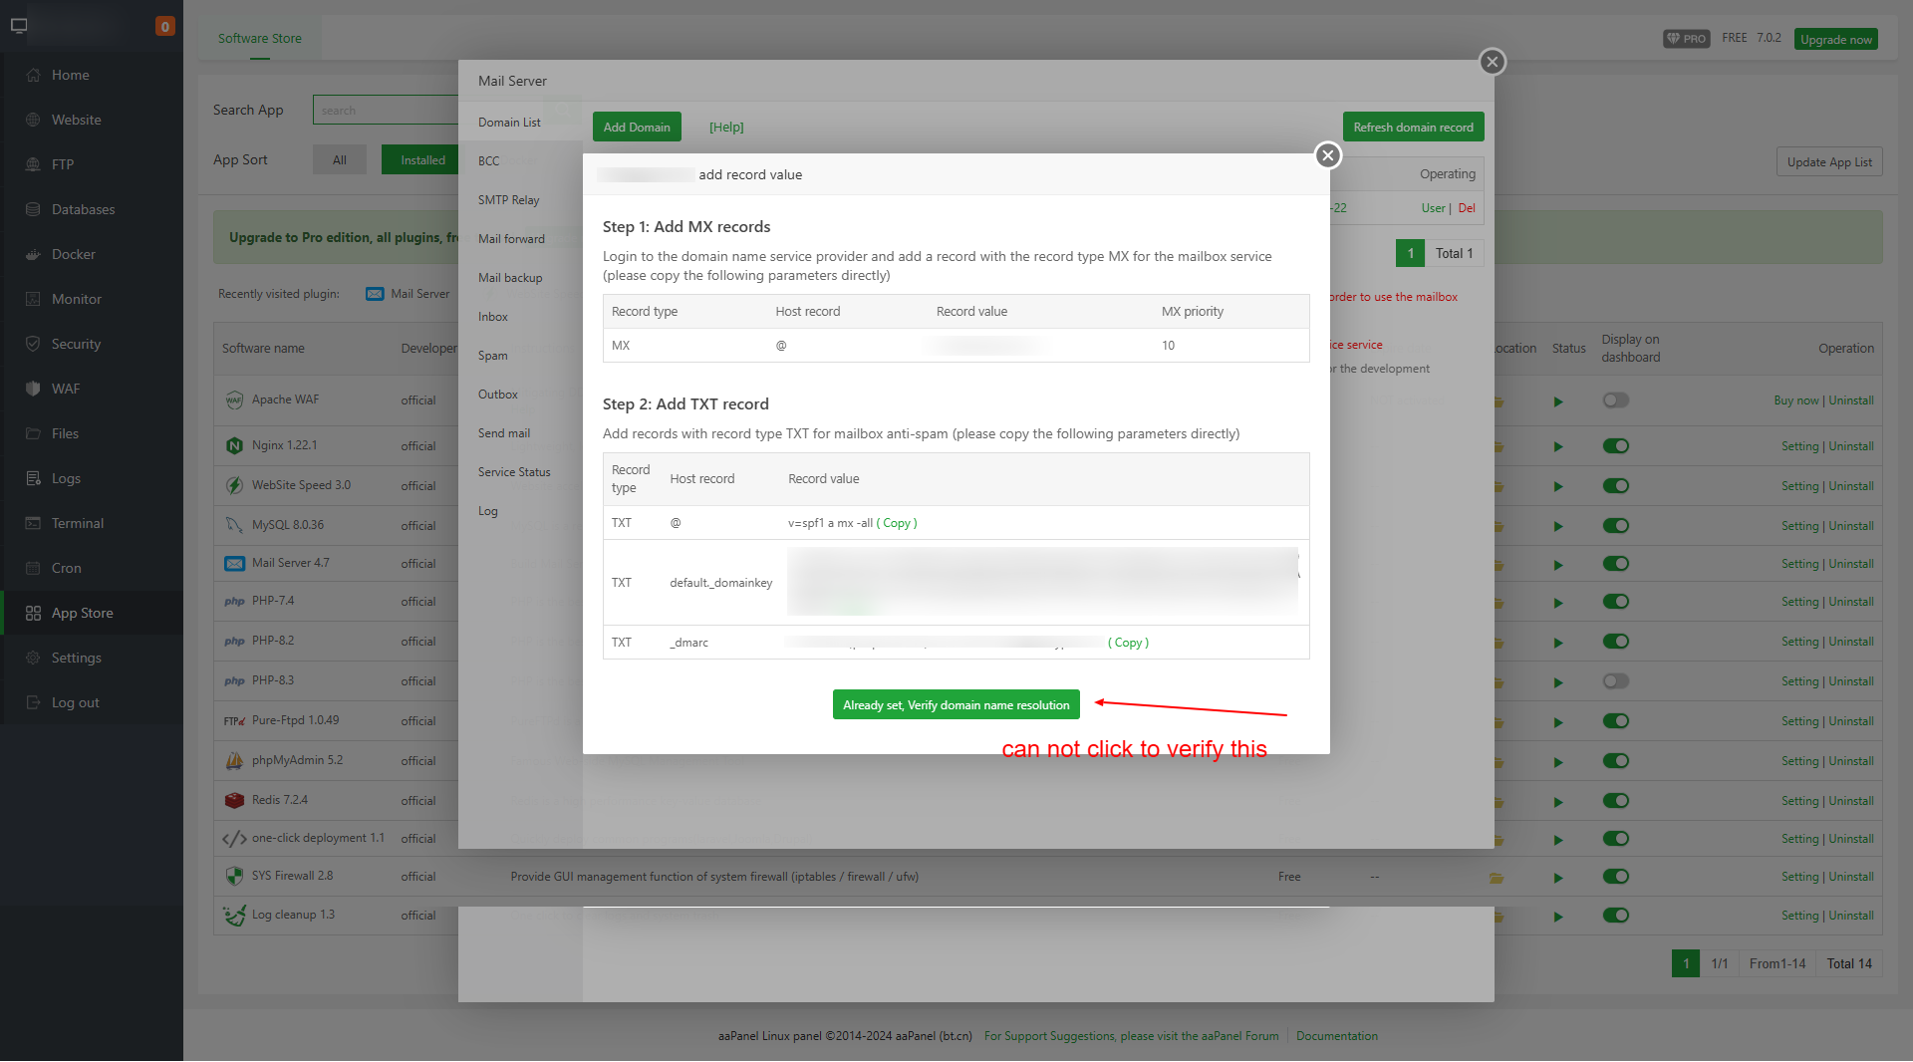This screenshot has height=1062, width=1913.
Task: Toggle WebSite Speed dashboard display
Action: (1615, 486)
